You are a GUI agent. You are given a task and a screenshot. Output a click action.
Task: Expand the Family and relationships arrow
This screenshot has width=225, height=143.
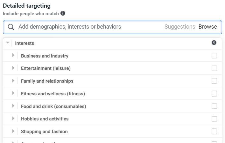click(13, 80)
